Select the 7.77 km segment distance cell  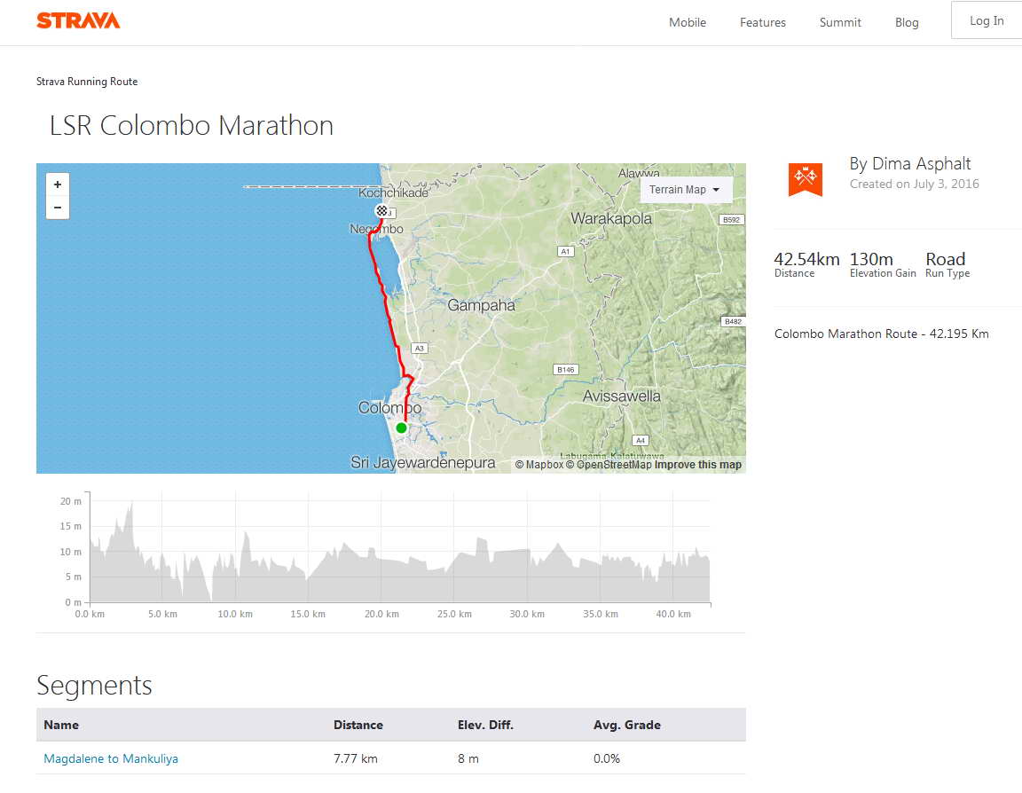[x=355, y=758]
